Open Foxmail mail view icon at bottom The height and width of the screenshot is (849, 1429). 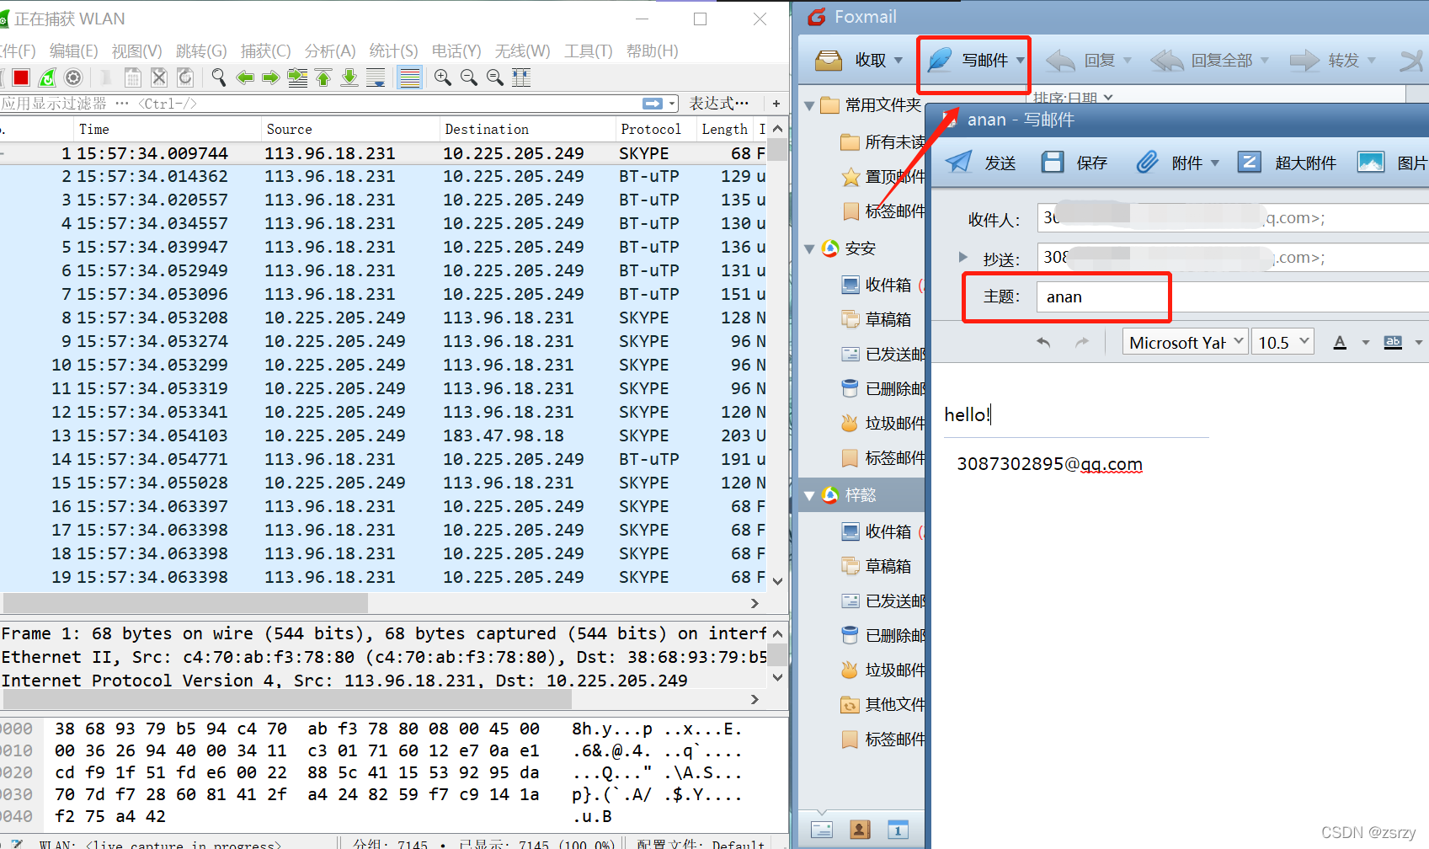[x=822, y=830]
